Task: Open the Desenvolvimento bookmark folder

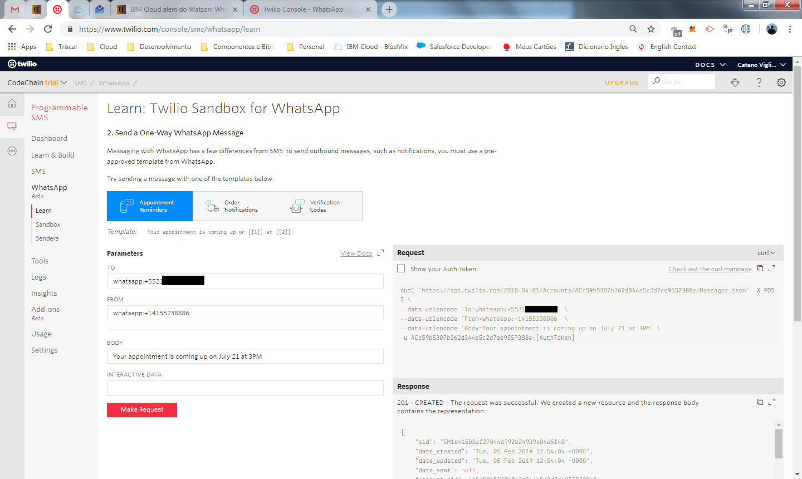Action: (159, 47)
